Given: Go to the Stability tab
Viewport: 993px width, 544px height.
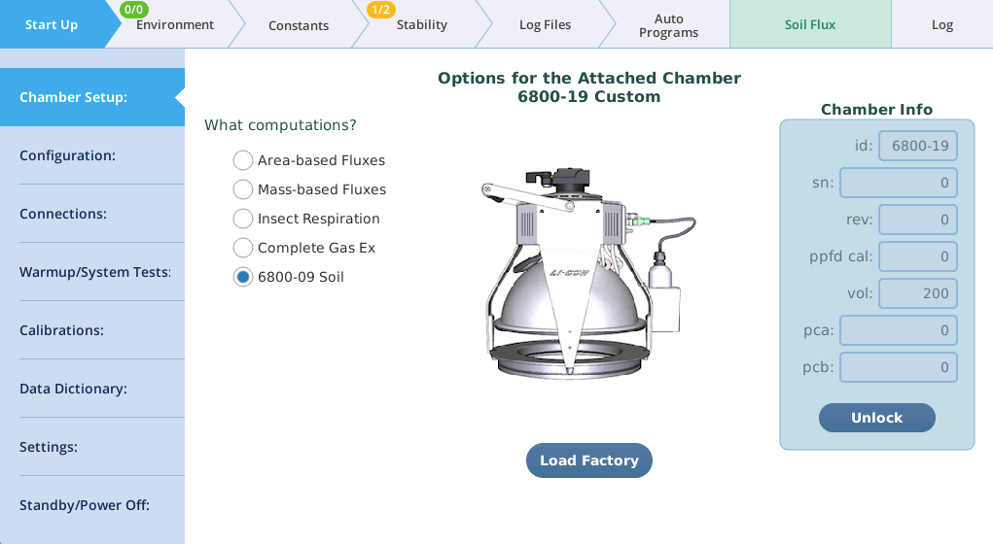Looking at the screenshot, I should 422,24.
